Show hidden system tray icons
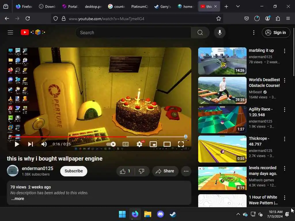Screen dimensions: 295x221 (238, 214)
